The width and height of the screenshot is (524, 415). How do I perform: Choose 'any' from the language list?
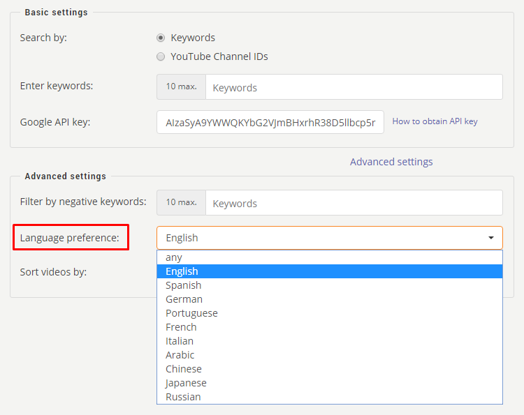tap(330, 257)
